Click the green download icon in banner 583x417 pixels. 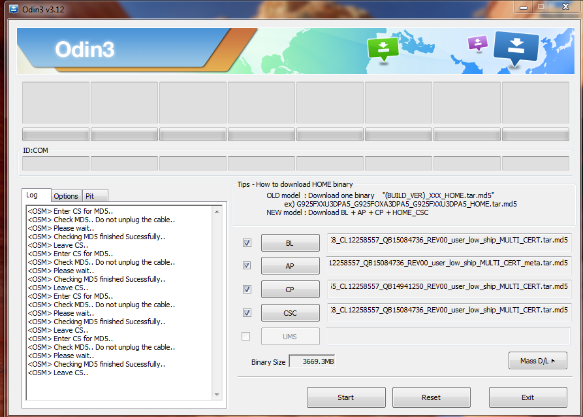383,49
